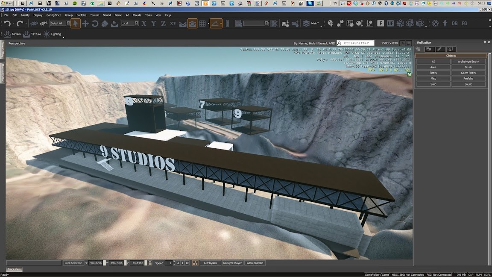Toggle the AI/Physics simulation button
This screenshot has width=492, height=277.
[x=210, y=263]
